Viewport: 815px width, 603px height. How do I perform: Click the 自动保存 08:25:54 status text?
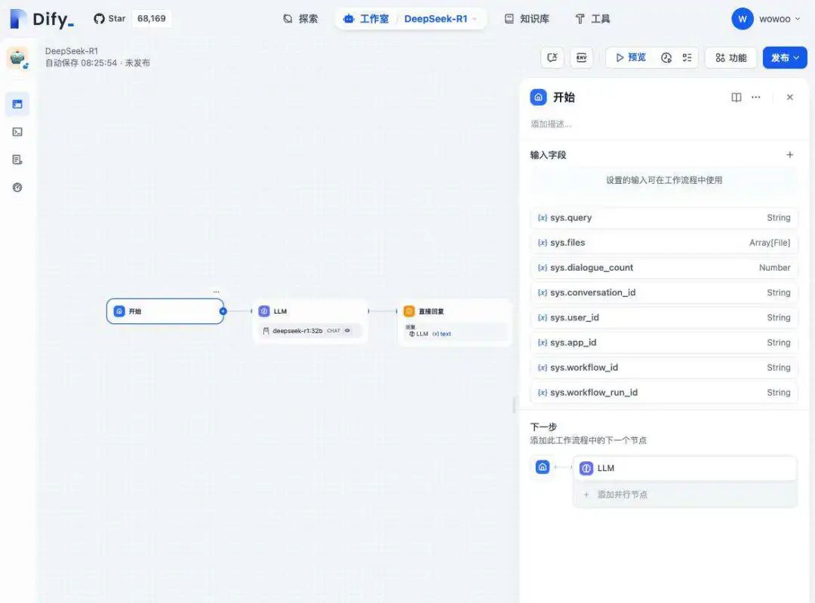pyautogui.click(x=81, y=63)
